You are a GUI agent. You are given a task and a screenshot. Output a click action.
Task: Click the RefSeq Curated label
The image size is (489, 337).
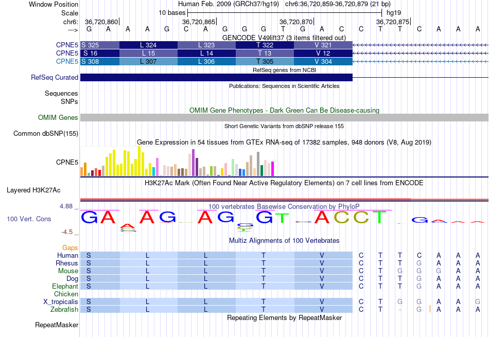[54, 77]
